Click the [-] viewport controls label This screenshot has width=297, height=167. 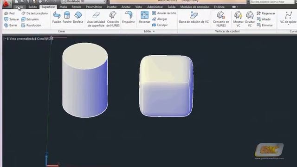(6, 39)
